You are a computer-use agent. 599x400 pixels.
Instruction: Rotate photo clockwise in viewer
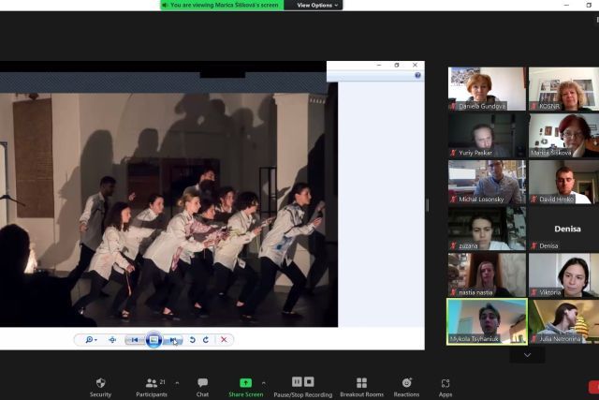pos(205,340)
